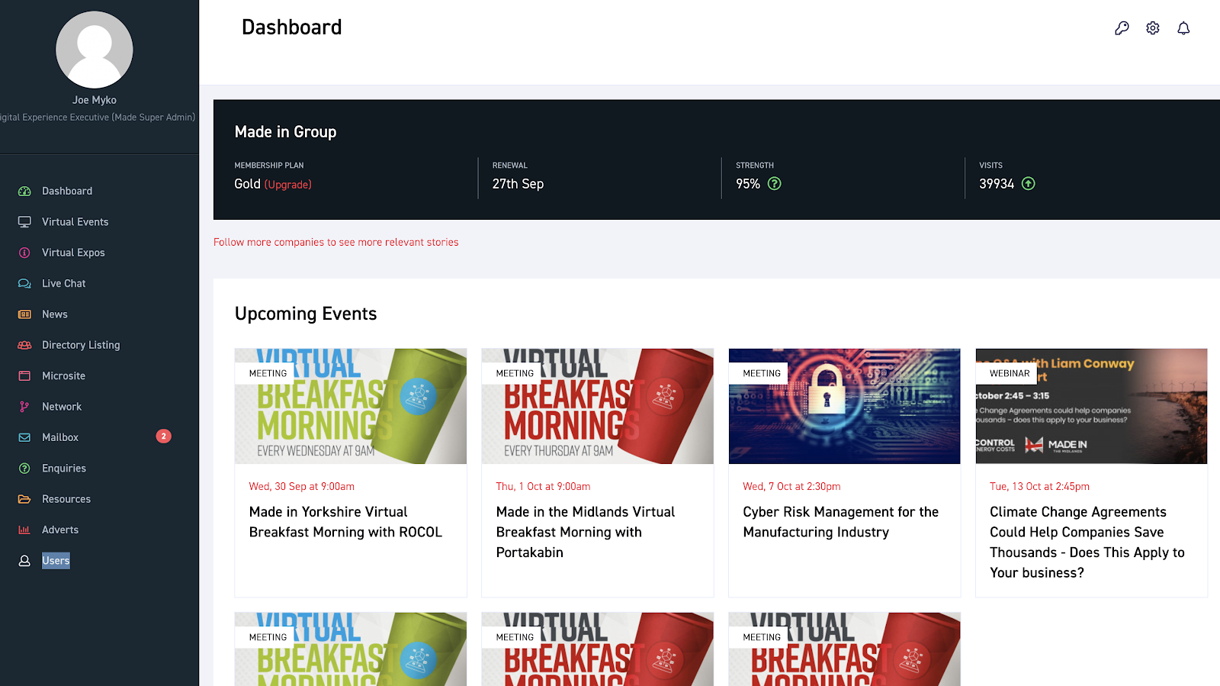Click the 'Wed, 7 Oct at 2:30pm' date
1220x686 pixels.
(792, 486)
